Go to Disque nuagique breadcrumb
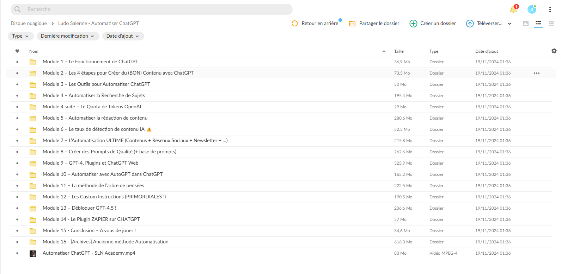 click(29, 24)
